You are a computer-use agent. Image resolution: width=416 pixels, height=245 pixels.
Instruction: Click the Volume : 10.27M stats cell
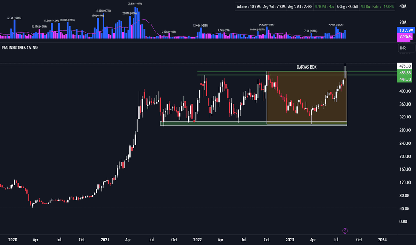click(x=248, y=7)
